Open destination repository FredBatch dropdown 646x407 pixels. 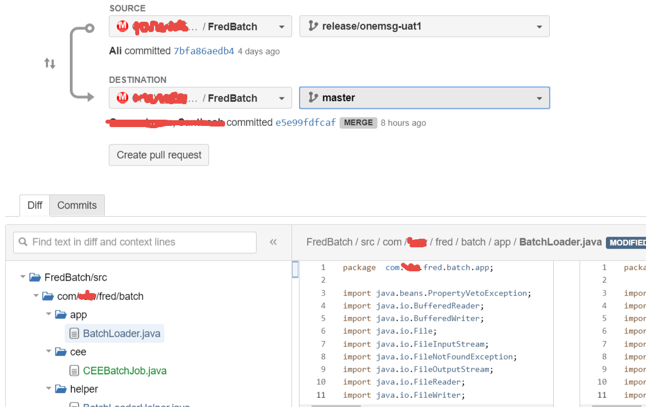(200, 98)
